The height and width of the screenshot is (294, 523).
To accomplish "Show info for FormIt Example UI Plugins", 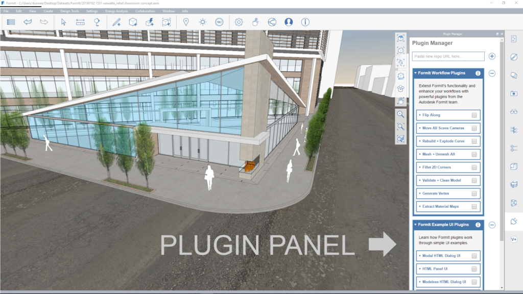I will (478, 225).
